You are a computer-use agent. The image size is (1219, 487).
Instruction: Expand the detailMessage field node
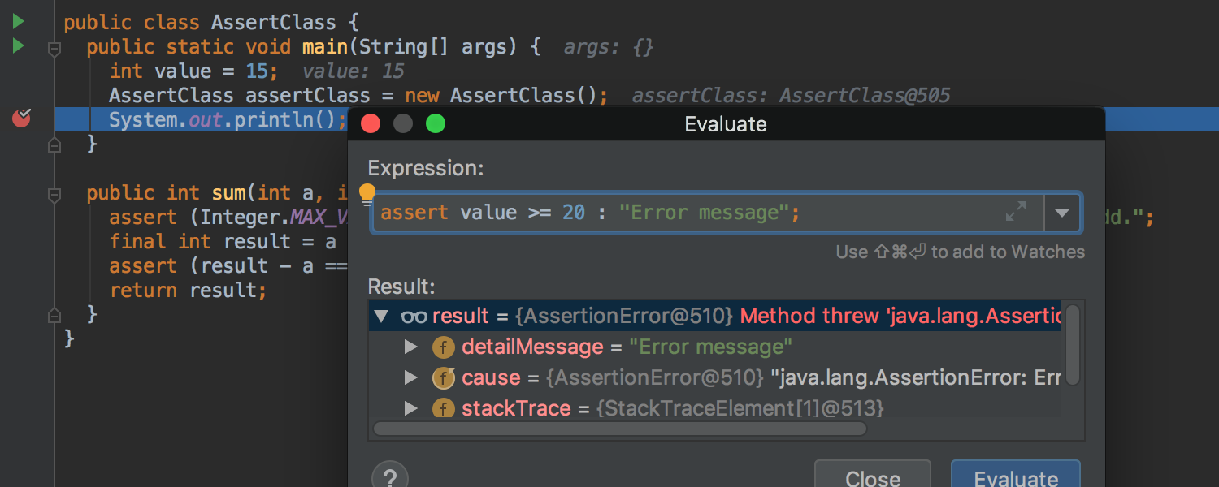[x=411, y=347]
